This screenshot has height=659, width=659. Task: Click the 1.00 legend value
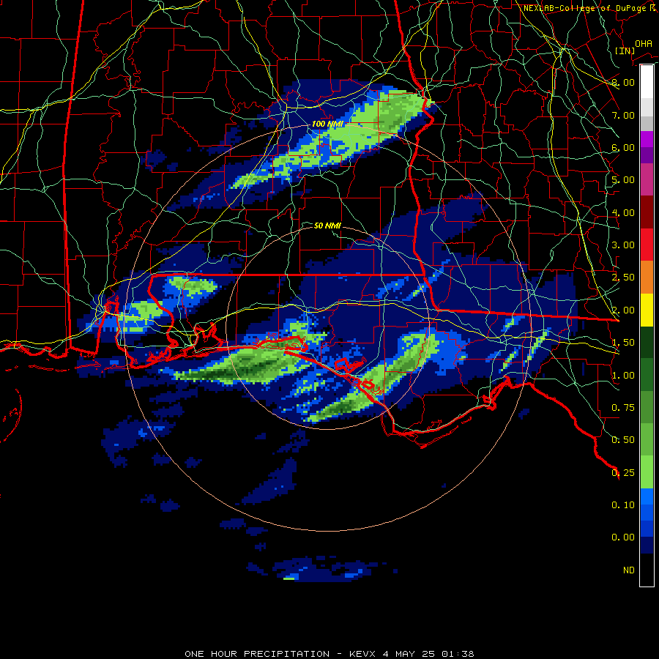(x=623, y=376)
